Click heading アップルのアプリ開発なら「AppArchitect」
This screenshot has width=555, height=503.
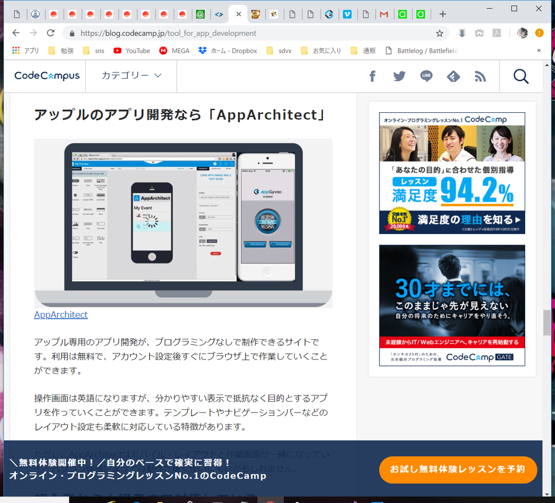(179, 115)
